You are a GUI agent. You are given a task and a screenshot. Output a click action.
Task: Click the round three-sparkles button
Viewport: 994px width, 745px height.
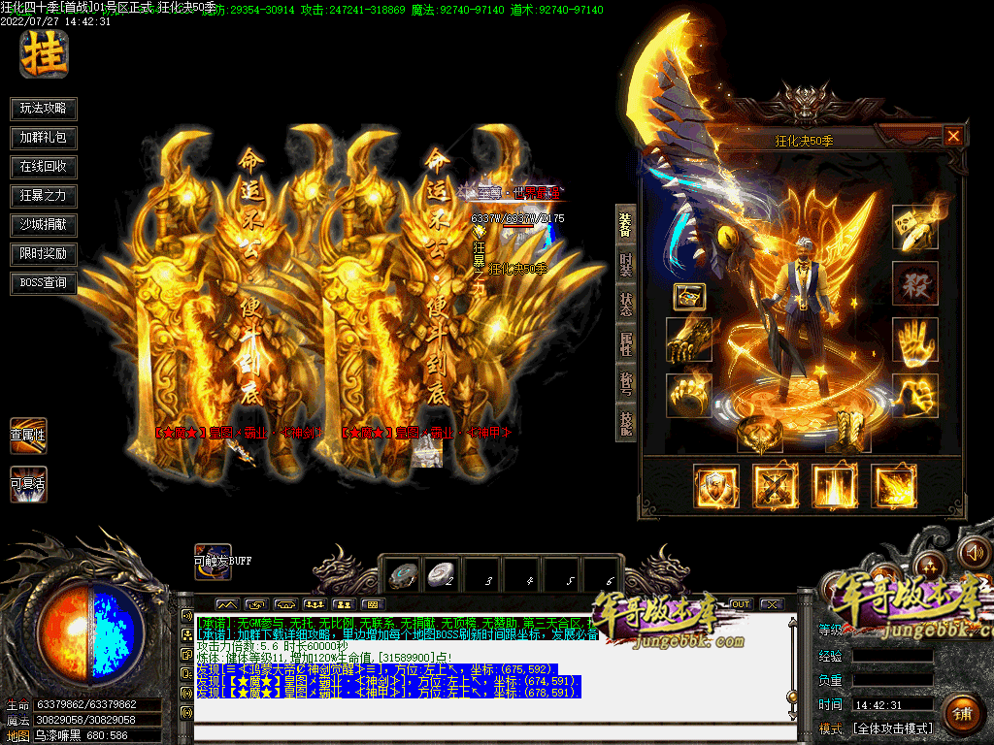coord(929,566)
